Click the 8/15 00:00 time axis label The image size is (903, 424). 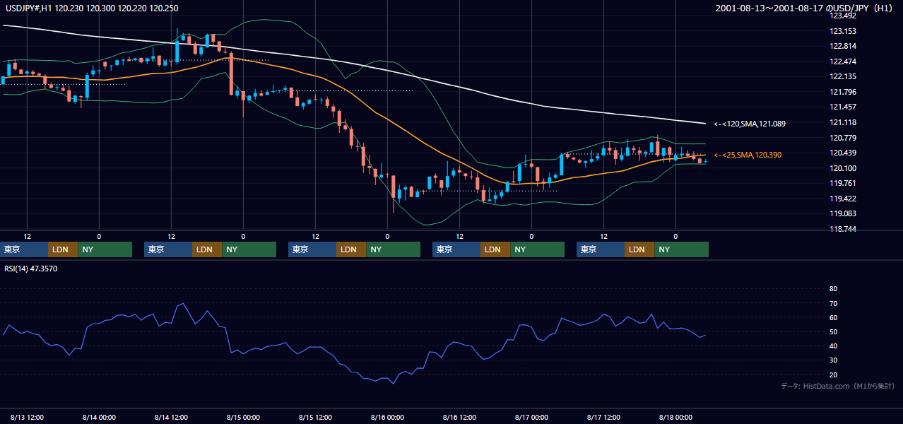243,417
